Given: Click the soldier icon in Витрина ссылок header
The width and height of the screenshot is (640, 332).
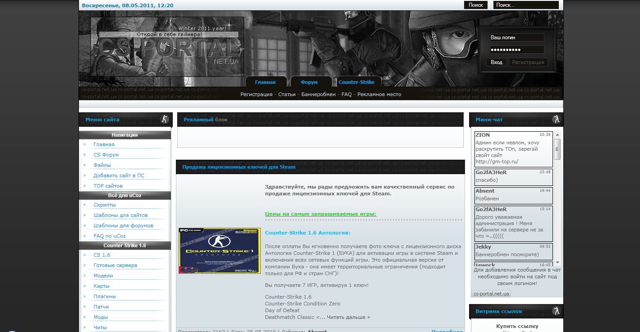Looking at the screenshot, I should 556,311.
